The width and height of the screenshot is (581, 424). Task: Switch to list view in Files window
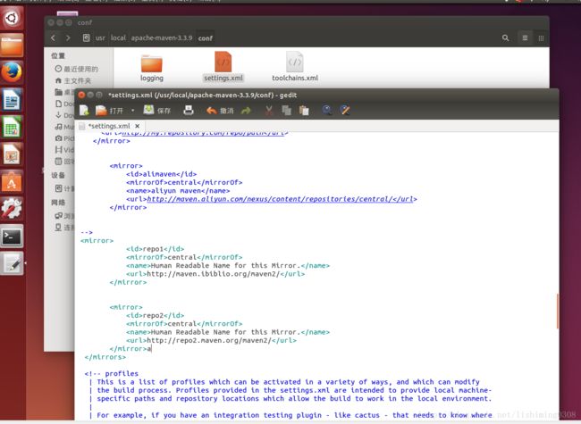pos(525,37)
